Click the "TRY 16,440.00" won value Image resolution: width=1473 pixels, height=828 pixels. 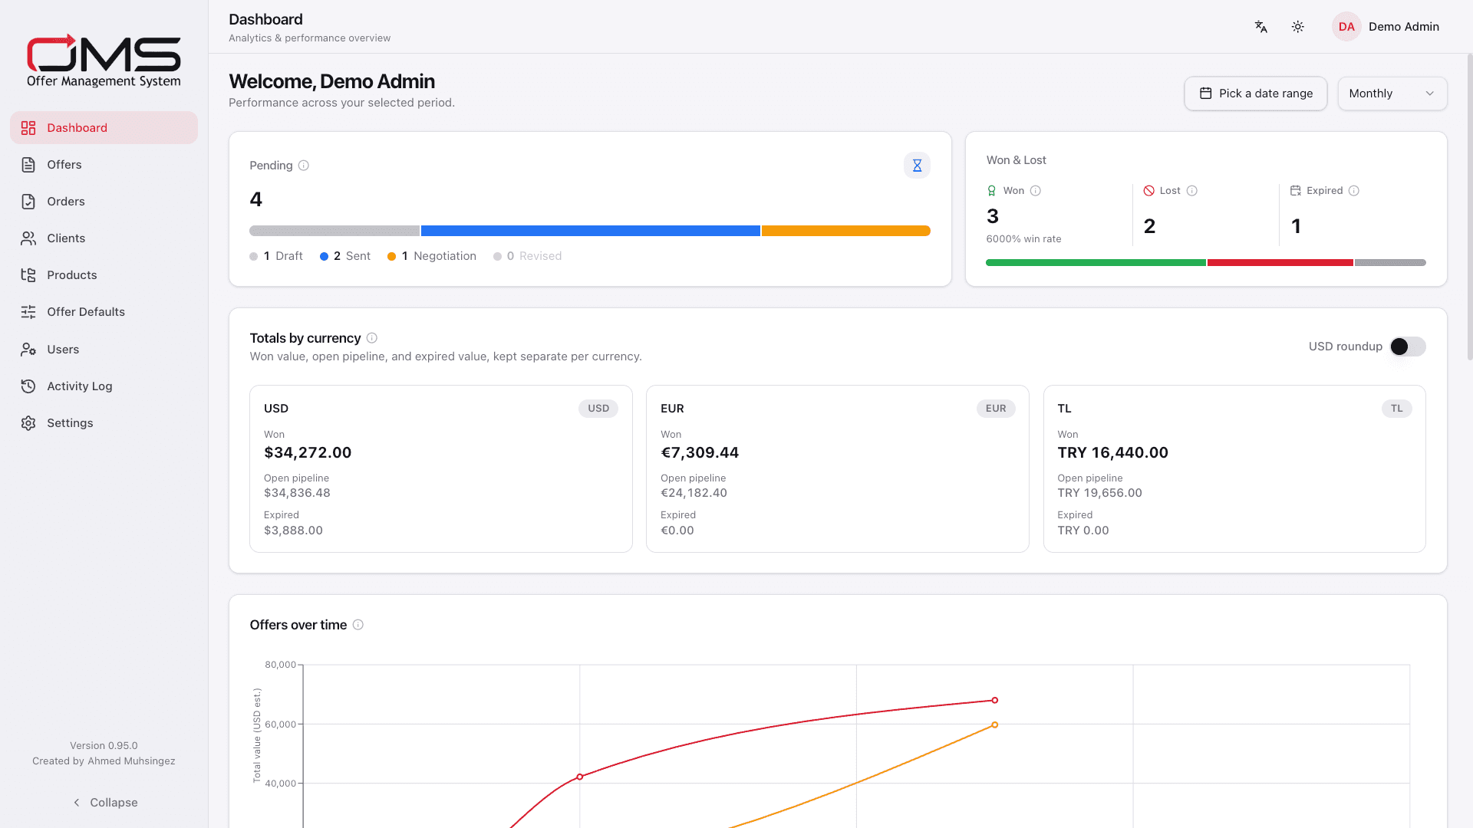1112,453
